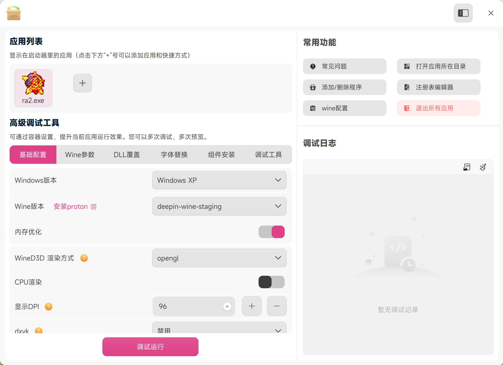Click the save log icon
The height and width of the screenshot is (365, 503).
pos(467,167)
